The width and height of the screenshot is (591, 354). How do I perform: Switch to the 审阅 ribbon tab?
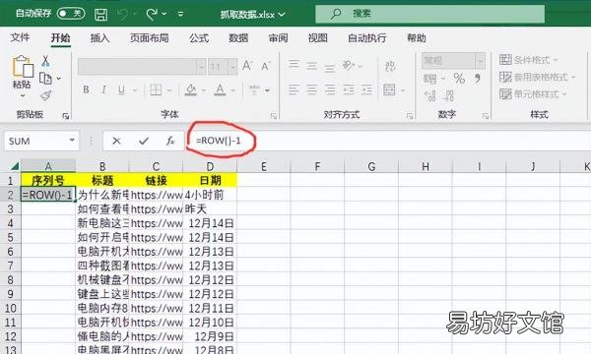coord(278,38)
